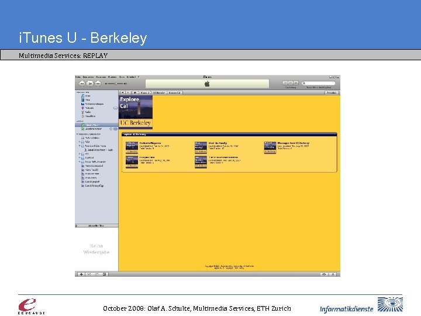Screen dimensions: 421x316
Task: Expand the fifth playlist folder
Action: [80, 162]
